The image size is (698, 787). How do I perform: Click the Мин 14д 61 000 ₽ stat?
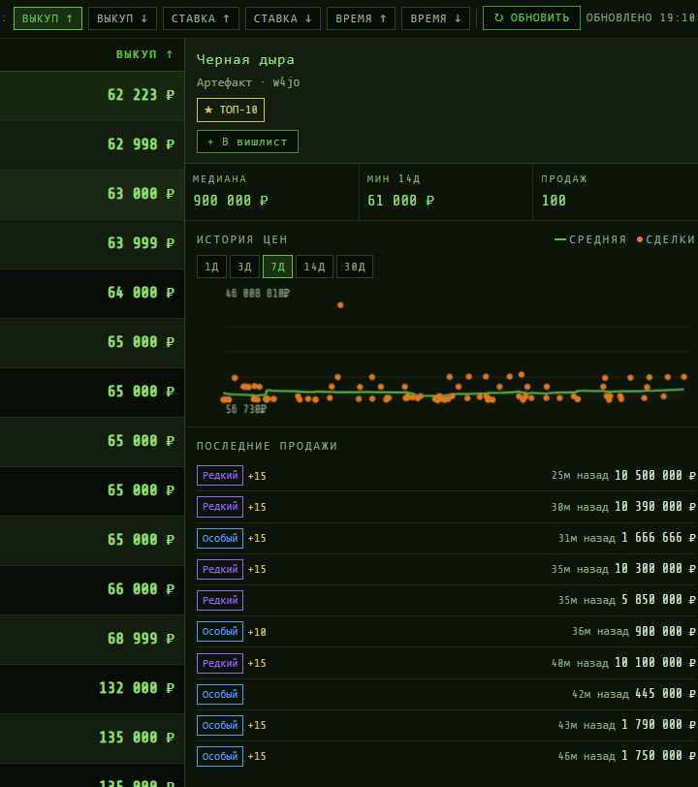coord(445,192)
